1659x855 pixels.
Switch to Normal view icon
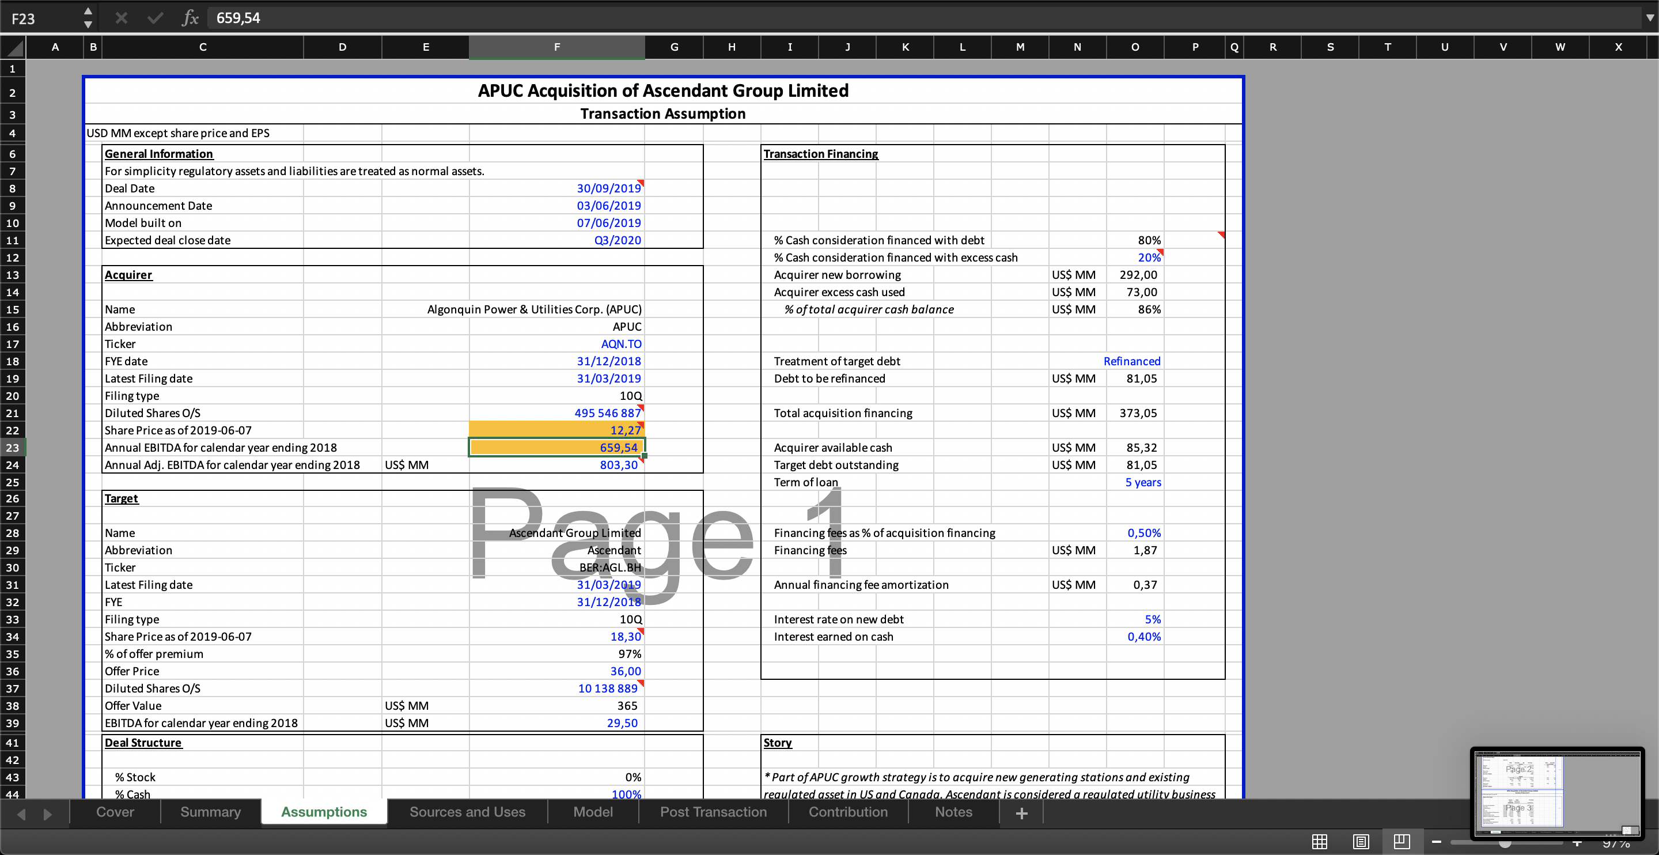(x=1320, y=842)
